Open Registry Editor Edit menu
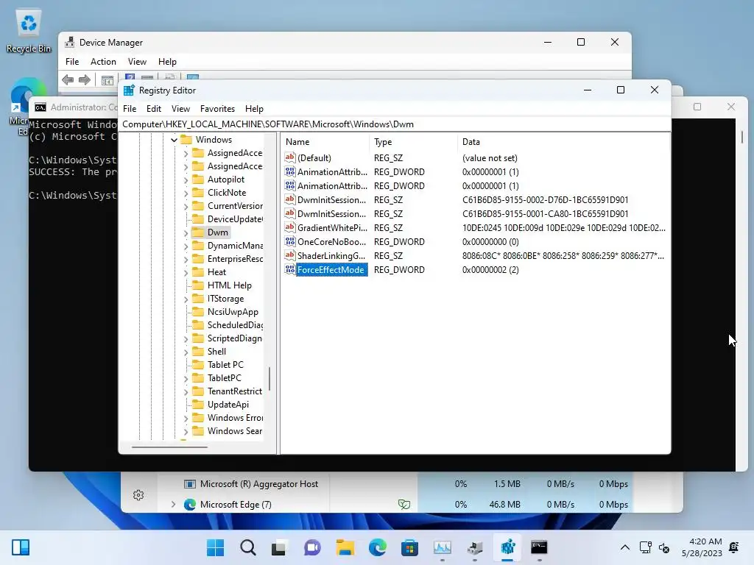Viewport: 754px width, 565px height. coord(154,109)
